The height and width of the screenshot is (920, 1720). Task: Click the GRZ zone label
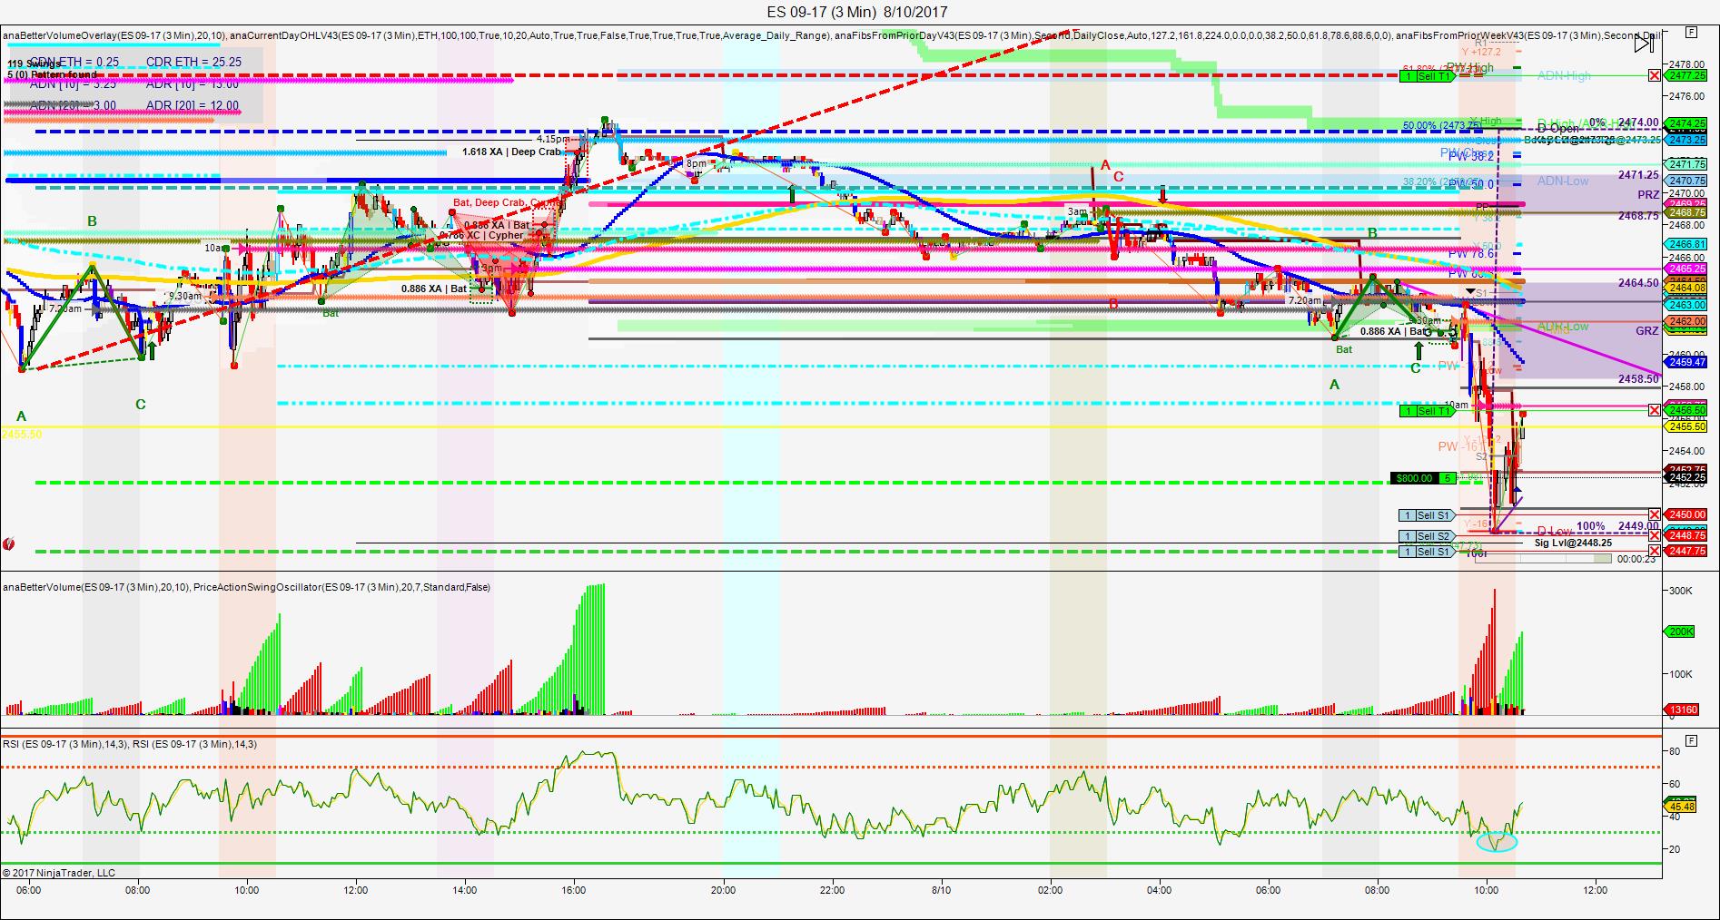[1647, 331]
